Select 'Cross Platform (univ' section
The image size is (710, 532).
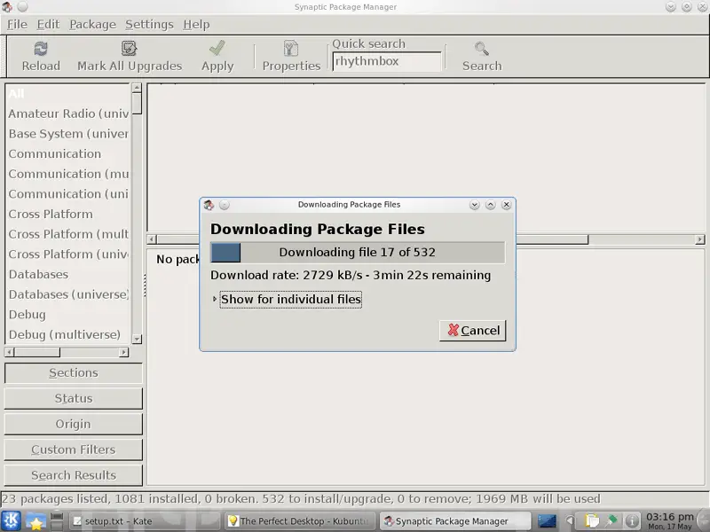[x=68, y=254]
